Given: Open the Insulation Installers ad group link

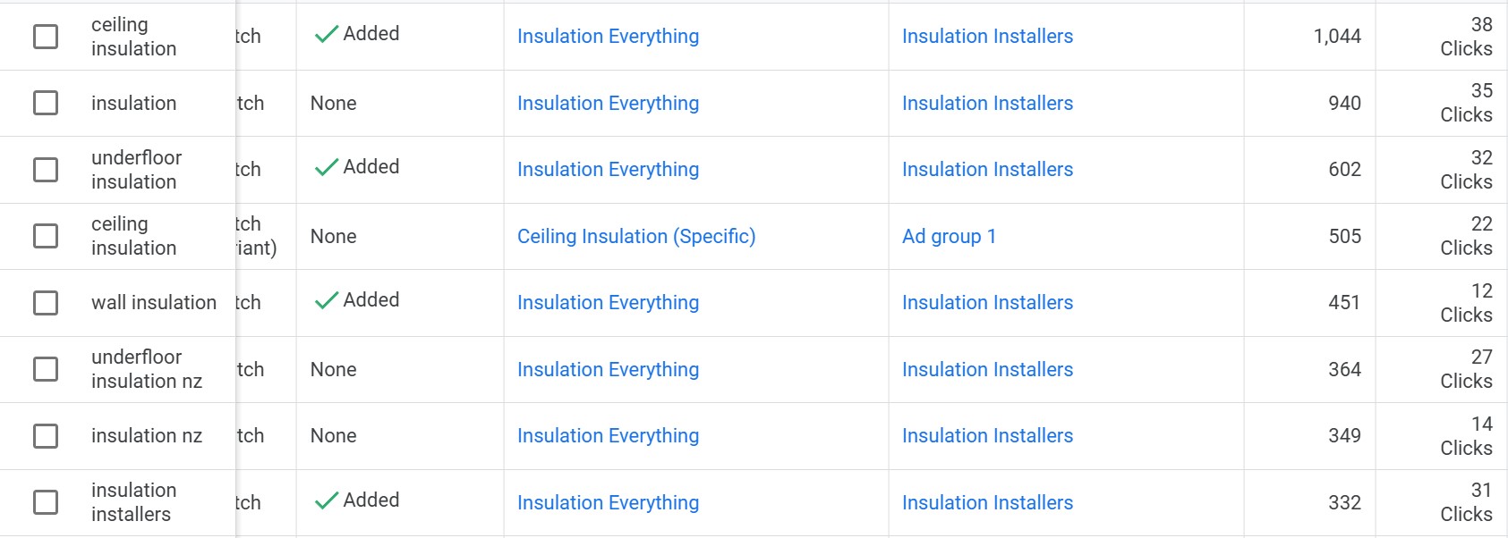Looking at the screenshot, I should (987, 36).
